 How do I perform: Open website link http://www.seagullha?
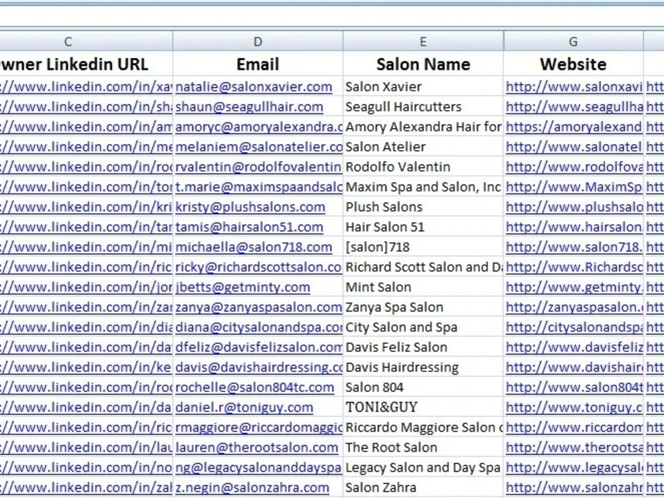tap(574, 107)
